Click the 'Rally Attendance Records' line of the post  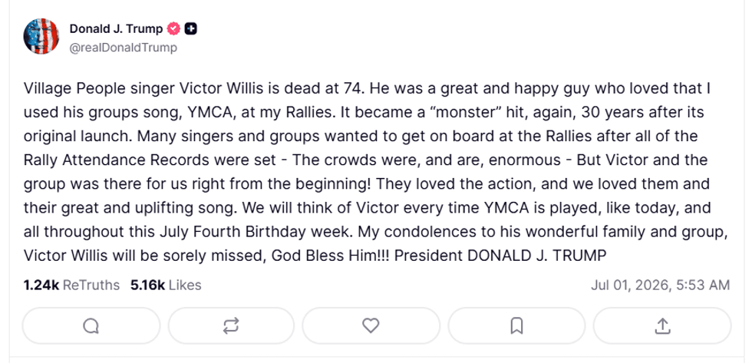click(x=365, y=160)
